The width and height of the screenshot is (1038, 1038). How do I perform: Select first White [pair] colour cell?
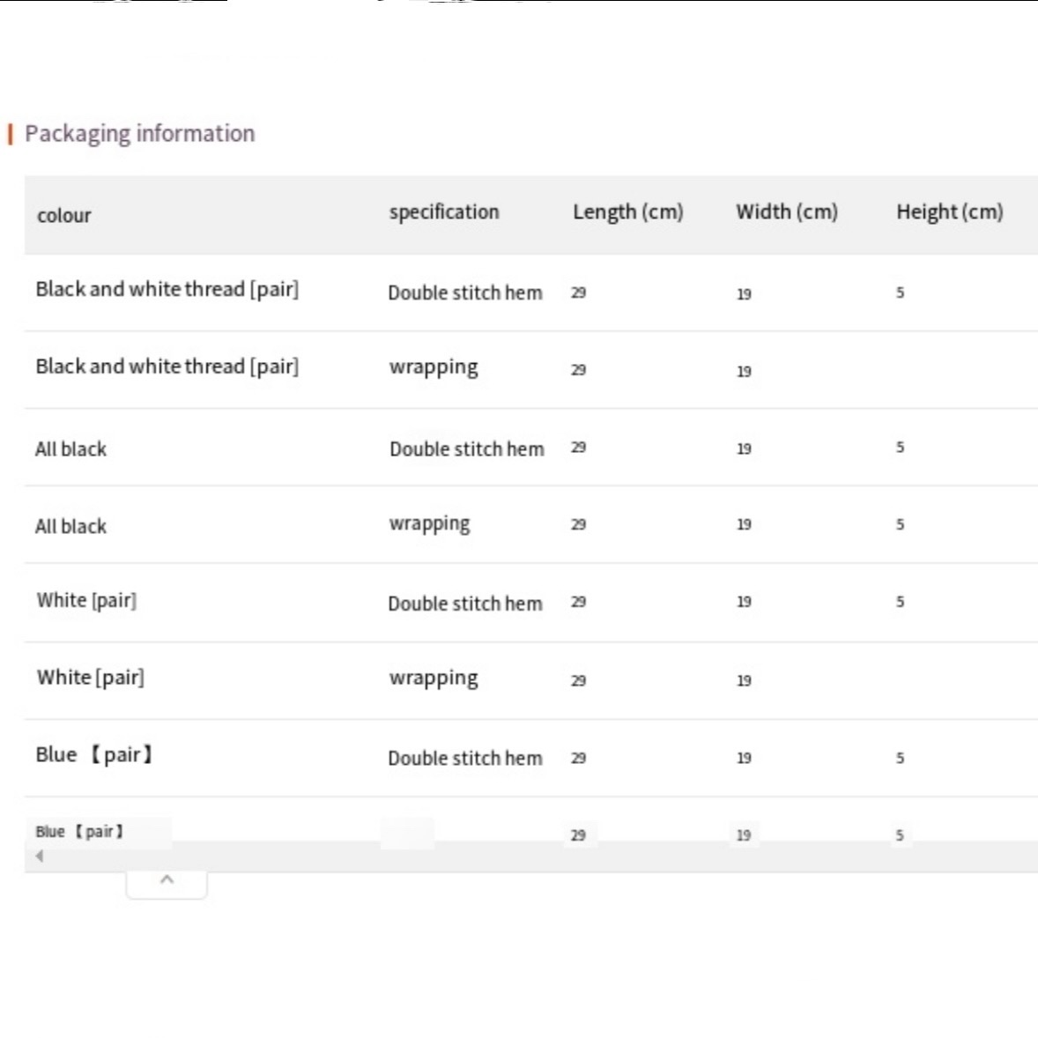(86, 601)
